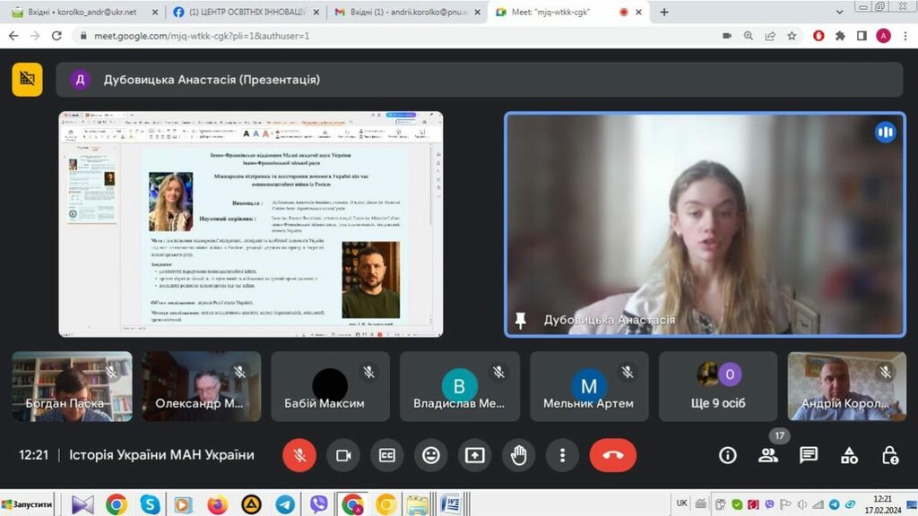Screen dimensions: 918x516
Task: Open the emoji reactions panel
Action: coord(431,455)
